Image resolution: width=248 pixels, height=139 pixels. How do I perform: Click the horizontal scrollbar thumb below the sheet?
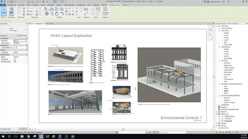[123, 129]
